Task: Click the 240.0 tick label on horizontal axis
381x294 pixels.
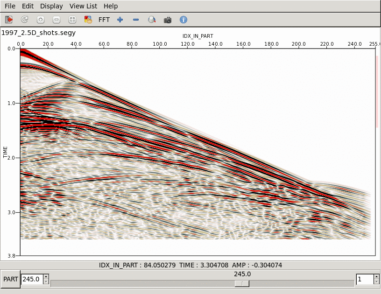Action: pos(354,44)
